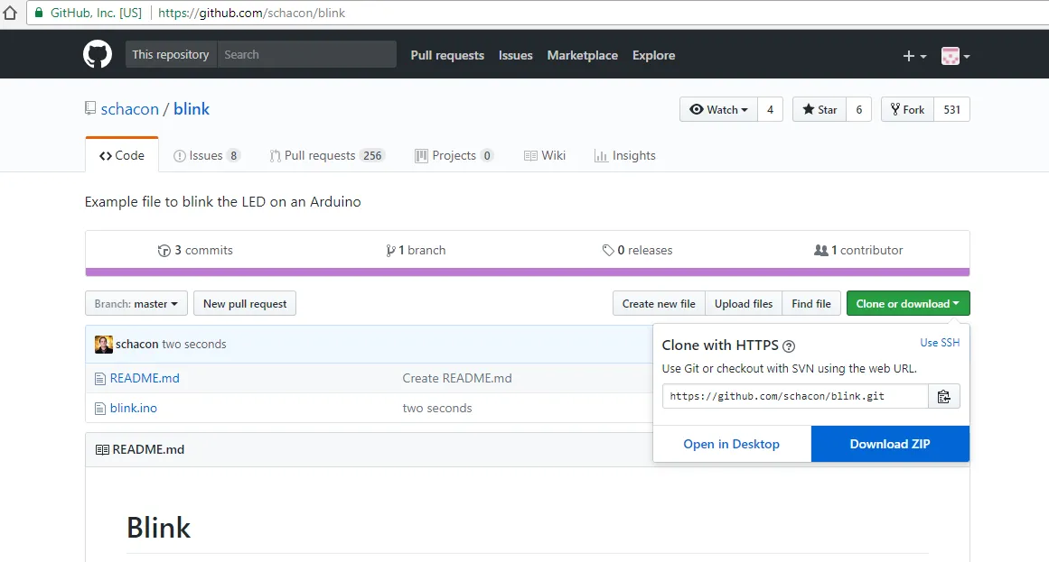1049x562 pixels.
Task: Open the blink repository name link
Action: [x=192, y=109]
